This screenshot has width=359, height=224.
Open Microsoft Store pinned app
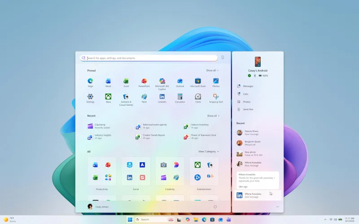(x=198, y=83)
